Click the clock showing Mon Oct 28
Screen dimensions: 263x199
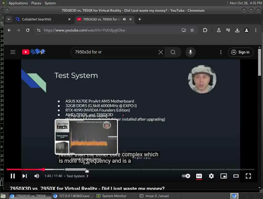[x=246, y=3]
